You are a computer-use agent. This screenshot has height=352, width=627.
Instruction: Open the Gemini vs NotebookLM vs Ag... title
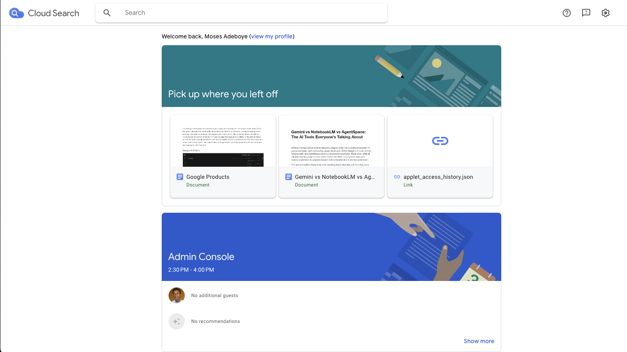(x=335, y=177)
